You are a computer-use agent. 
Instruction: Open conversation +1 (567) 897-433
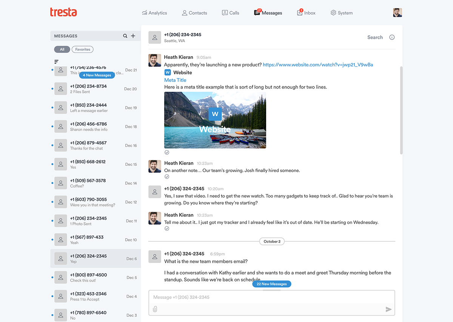coord(96,240)
